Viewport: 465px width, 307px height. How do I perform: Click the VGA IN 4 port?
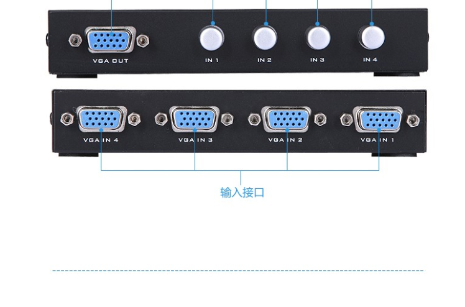coord(102,119)
